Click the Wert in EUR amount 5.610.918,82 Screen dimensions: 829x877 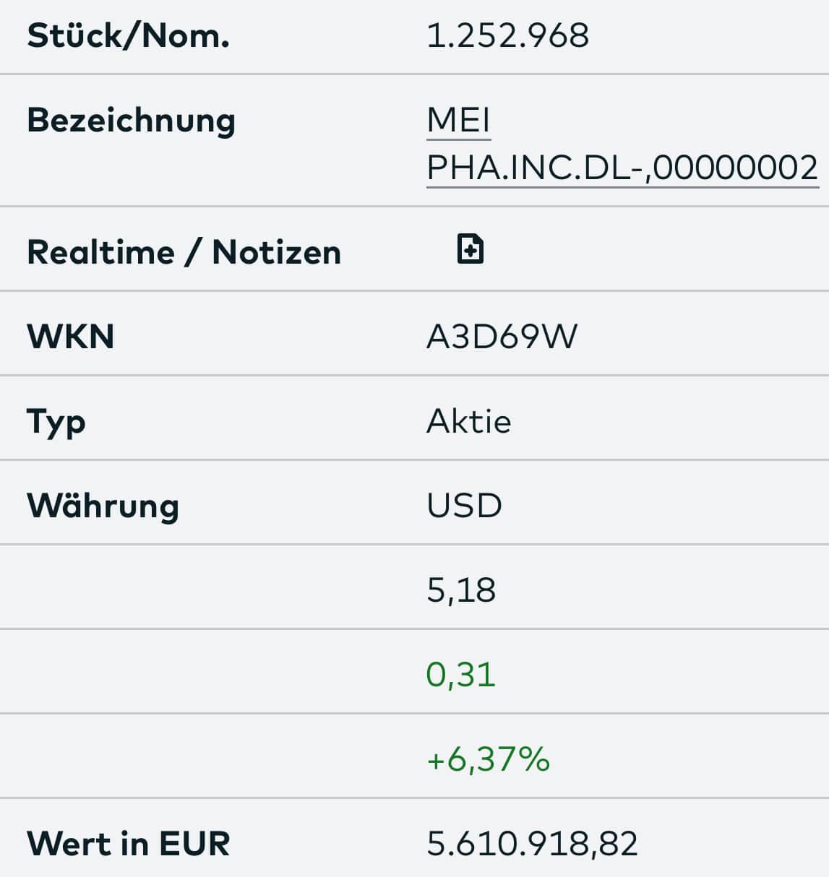tap(533, 844)
